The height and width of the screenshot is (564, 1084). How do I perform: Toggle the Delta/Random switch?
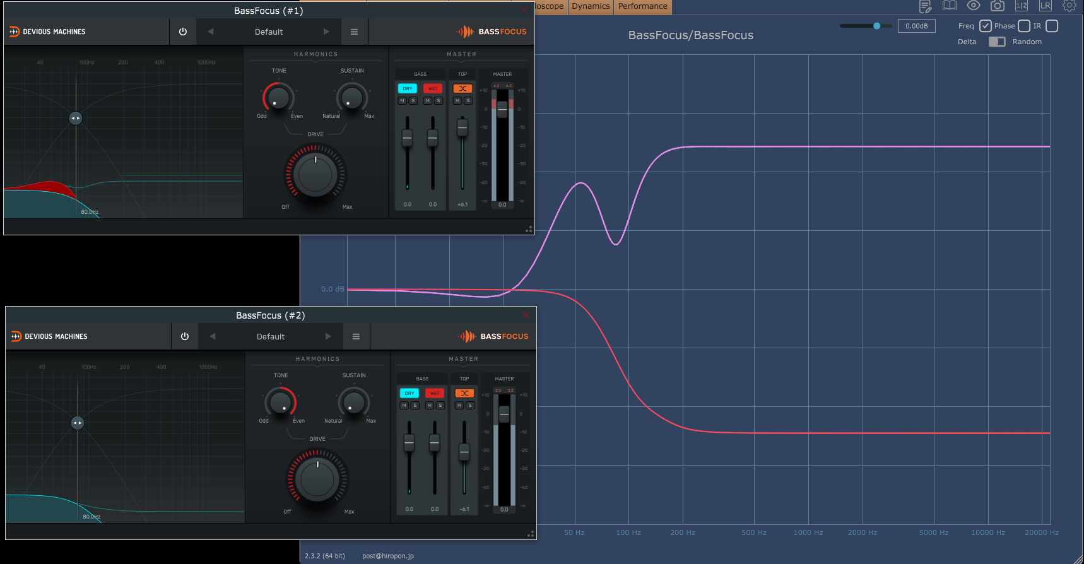[997, 42]
